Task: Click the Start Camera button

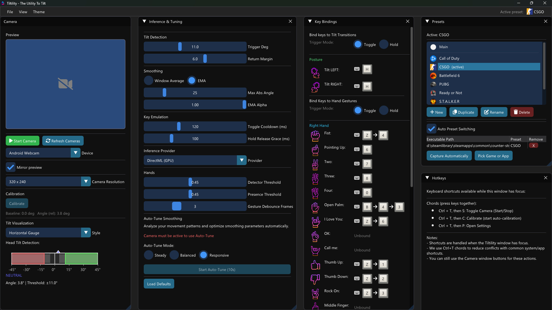Action: coord(22,141)
